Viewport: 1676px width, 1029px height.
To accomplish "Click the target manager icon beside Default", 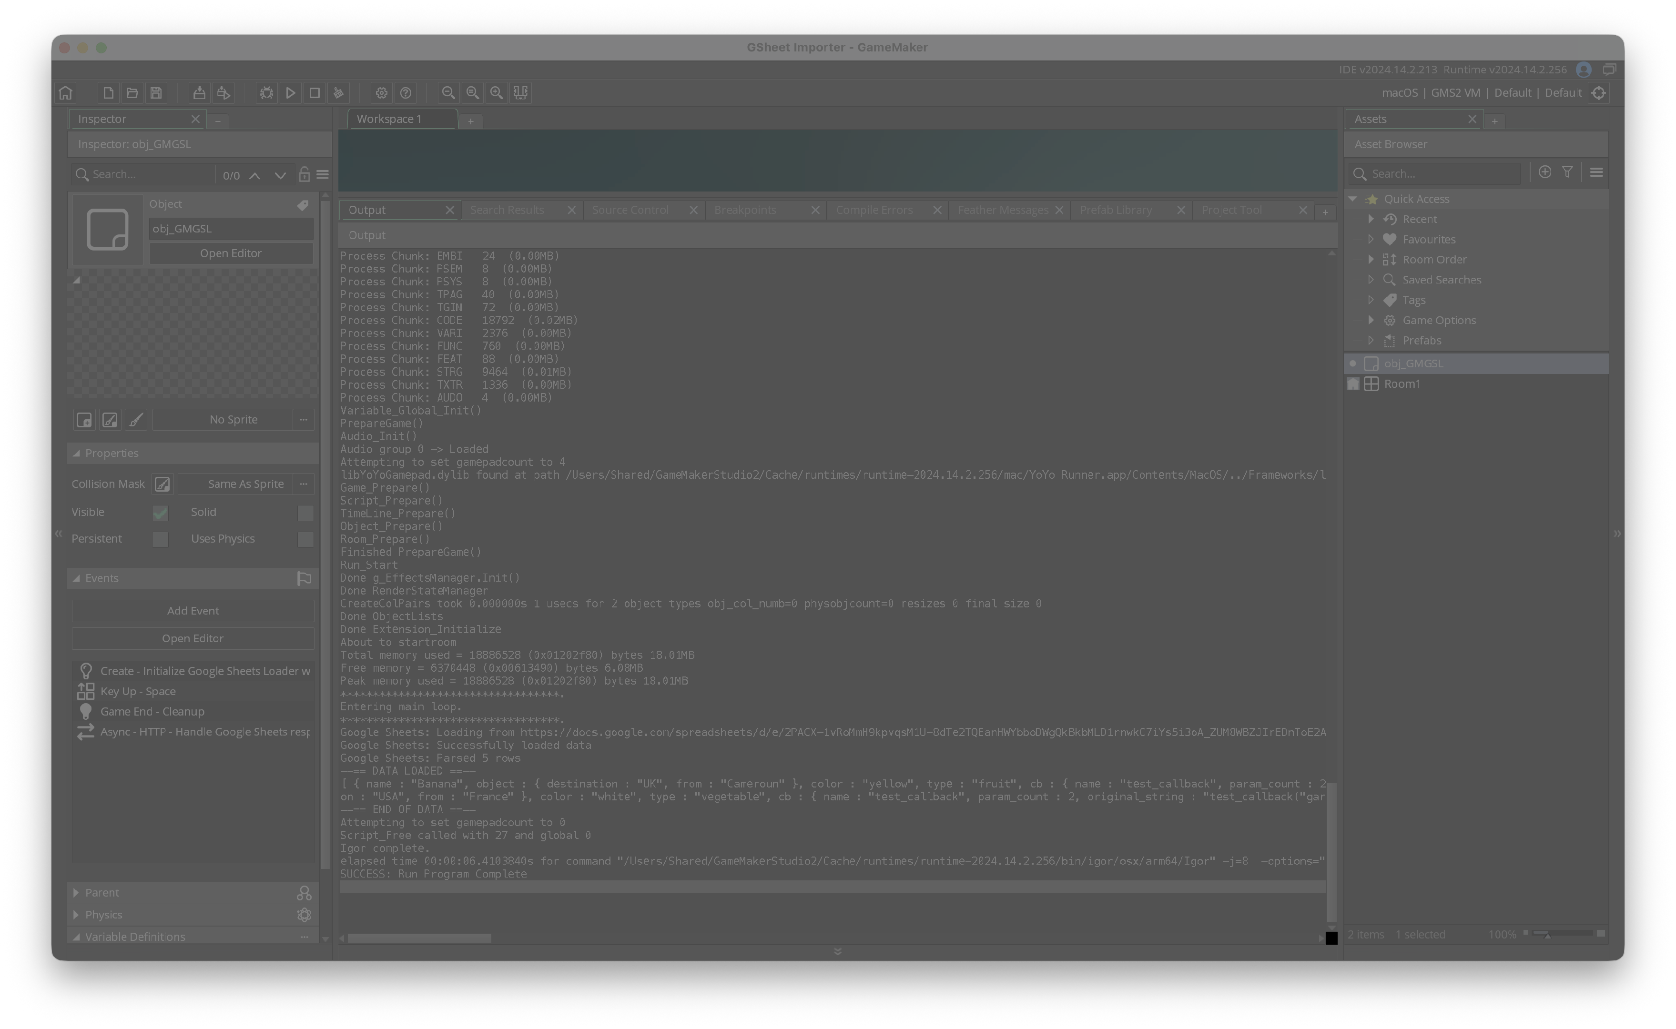I will click(x=1599, y=92).
